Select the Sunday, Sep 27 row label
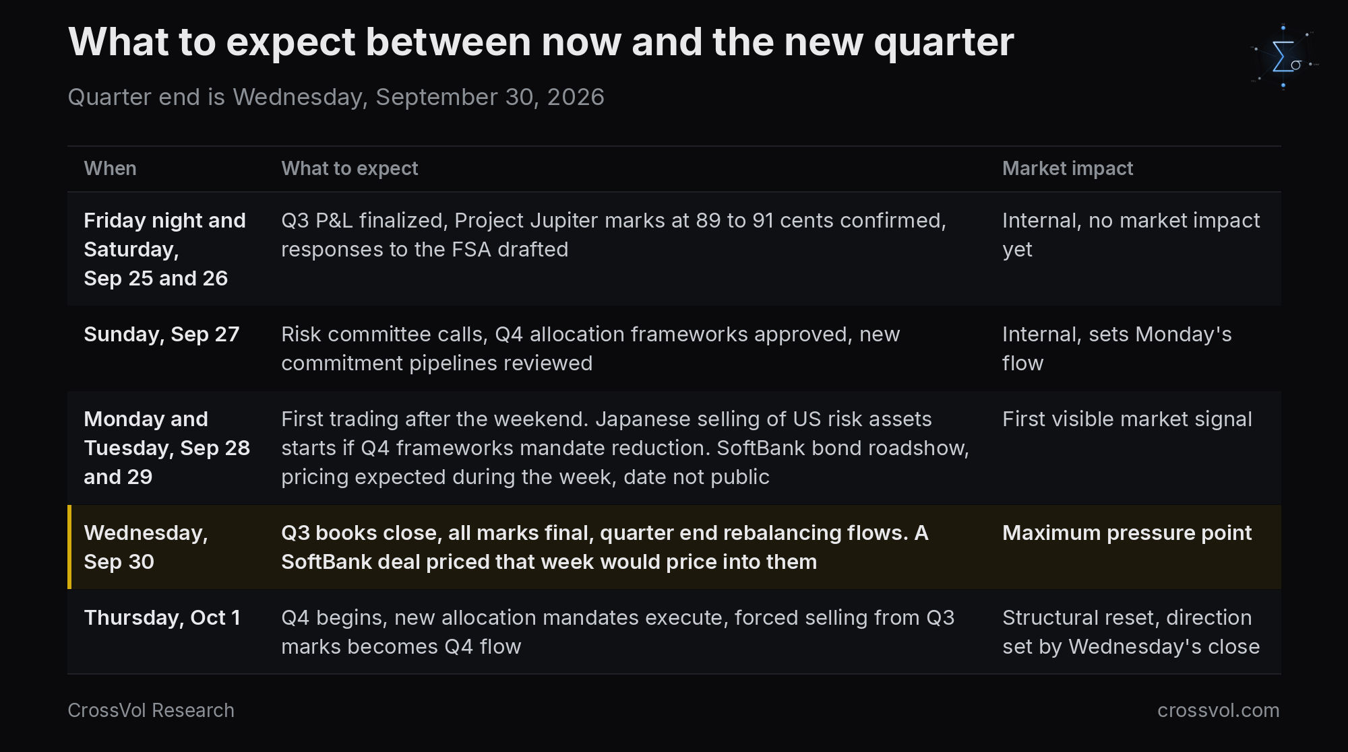The height and width of the screenshot is (752, 1348). tap(162, 335)
